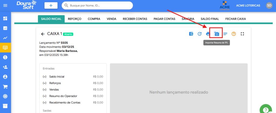Go back using arrow beside CAIXA 1
The image size is (276, 113).
pos(43,34)
